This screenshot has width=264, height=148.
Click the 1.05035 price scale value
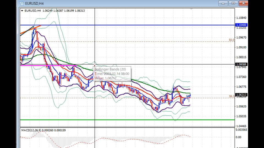coord(241,116)
